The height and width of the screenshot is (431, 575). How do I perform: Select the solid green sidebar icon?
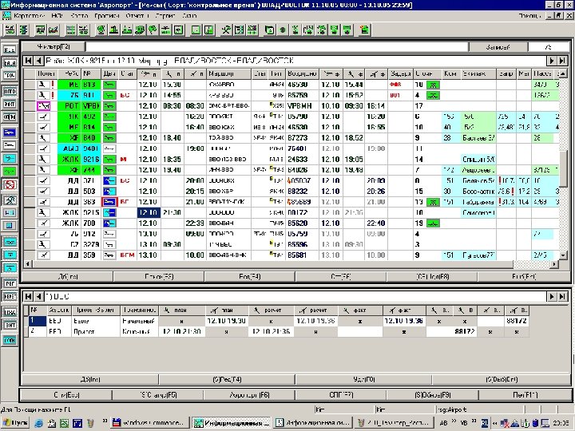pos(10,171)
